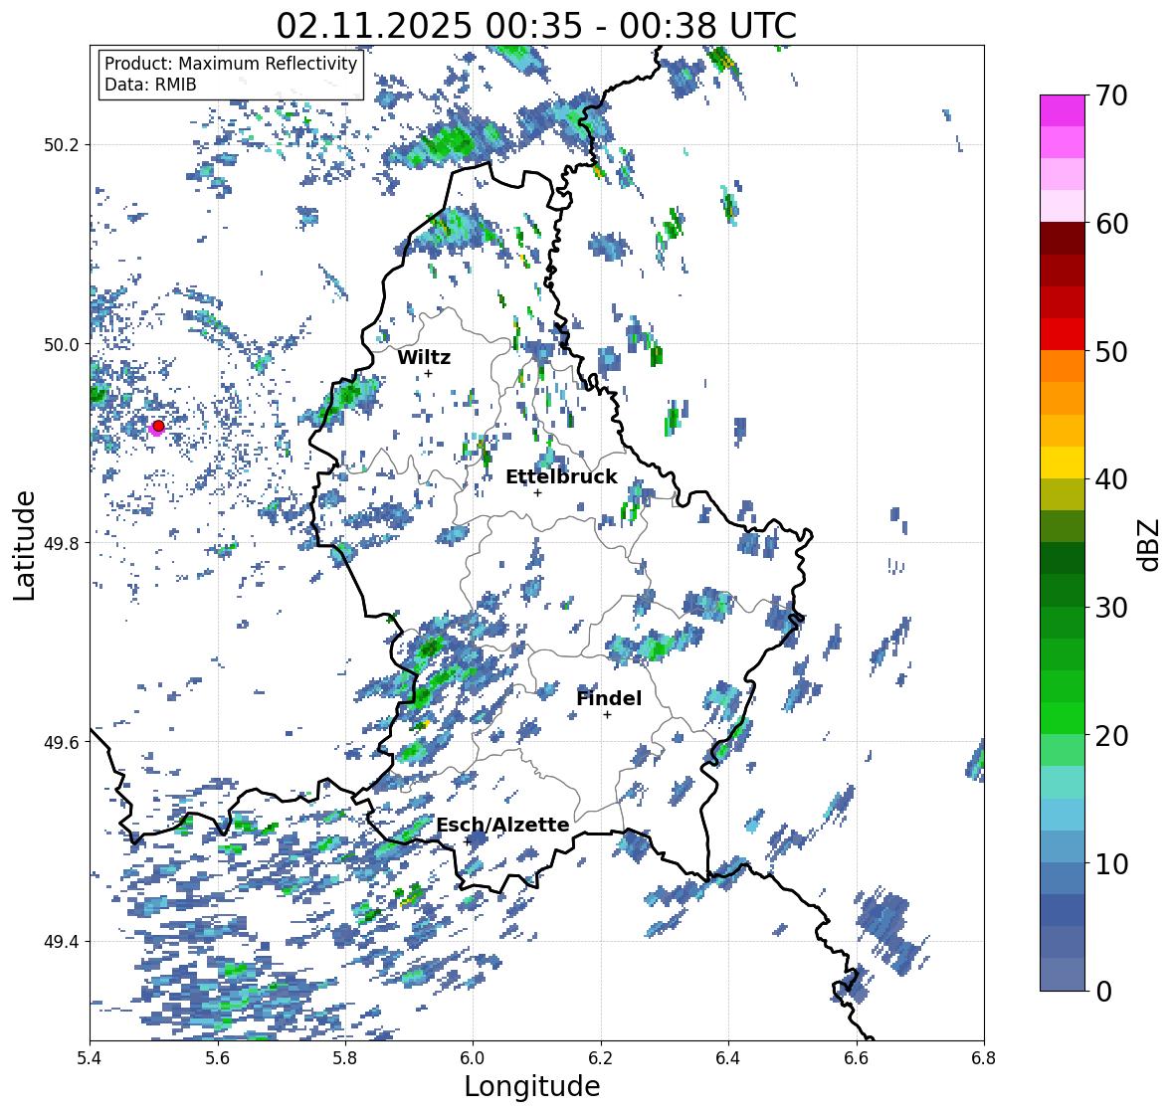
Task: Click the 30 tick label on the colorbar
Action: (x=1111, y=607)
